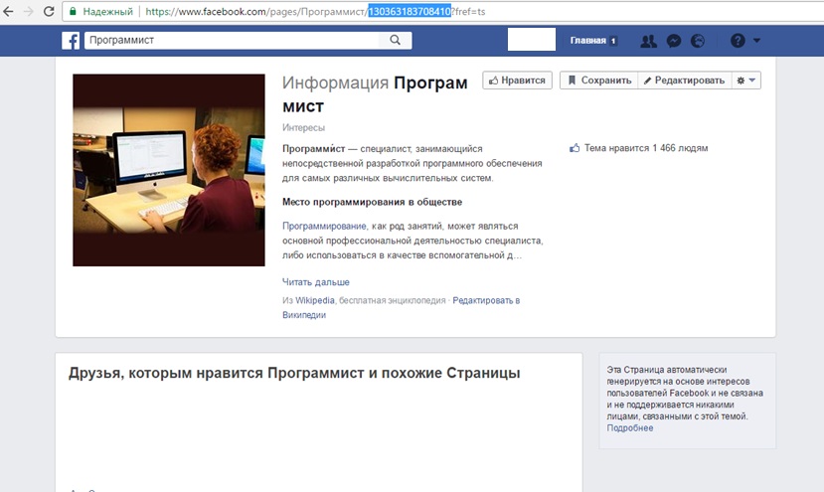
Task: Click the white profile name box in header
Action: [532, 40]
